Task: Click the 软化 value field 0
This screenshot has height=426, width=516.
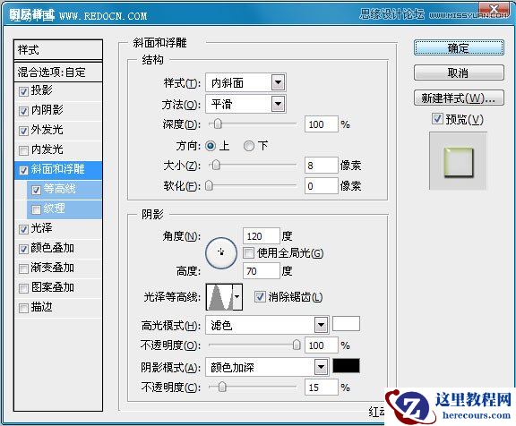Action: [322, 186]
